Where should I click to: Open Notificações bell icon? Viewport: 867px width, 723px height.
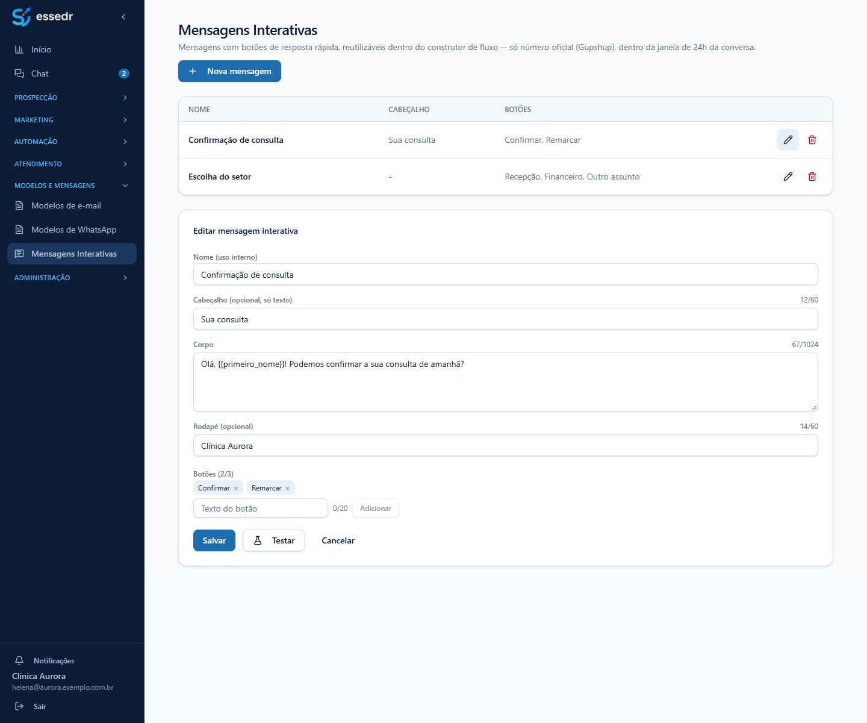point(19,660)
